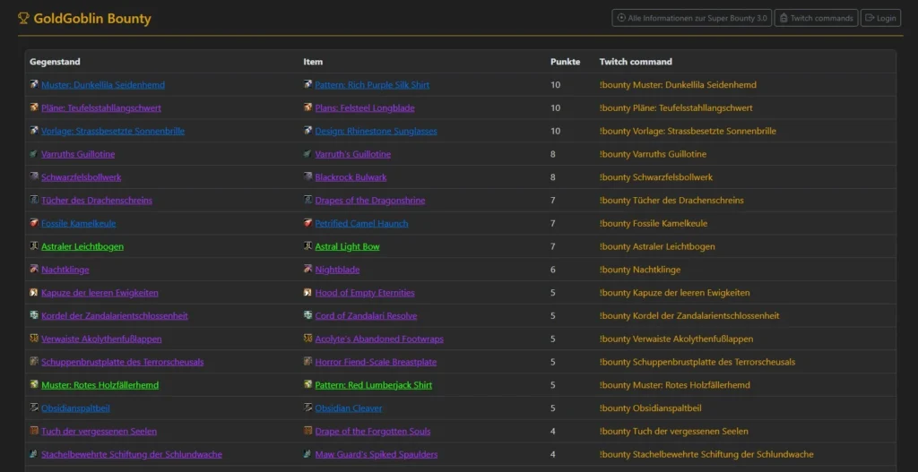Click item icon next to Pläne: Teufelsstahllangschwert

[34, 107]
